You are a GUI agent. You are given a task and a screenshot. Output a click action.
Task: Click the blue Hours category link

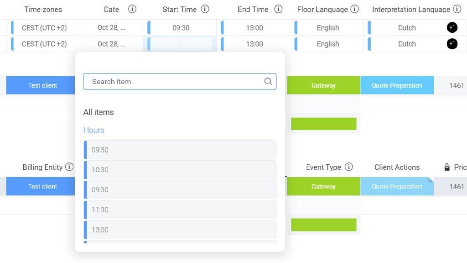[x=93, y=130]
